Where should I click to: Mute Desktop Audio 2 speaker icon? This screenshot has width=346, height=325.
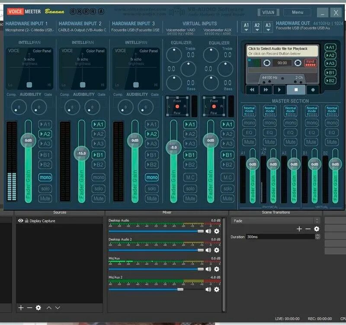[x=208, y=250]
